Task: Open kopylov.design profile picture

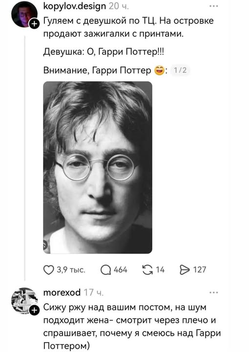Action: (x=24, y=15)
